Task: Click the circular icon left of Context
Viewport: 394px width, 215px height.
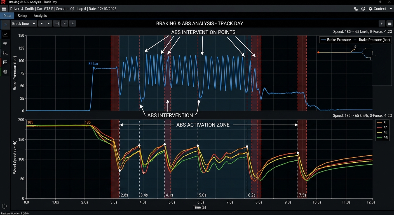Action: point(363,9)
